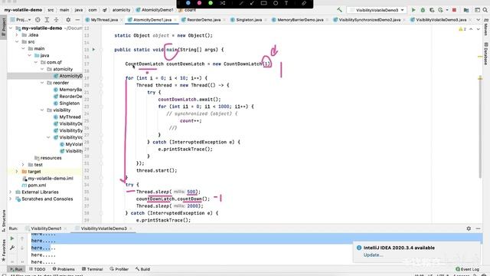Switch to ReorderDemo.java editor tab

204,20
